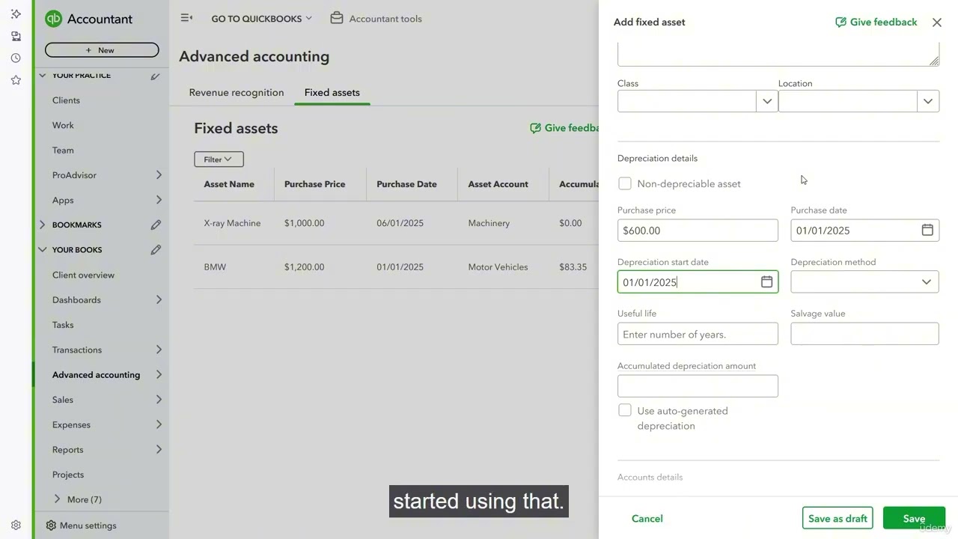Image resolution: width=958 pixels, height=539 pixels.
Task: Open Advanced accounting in sidebar
Action: [96, 375]
